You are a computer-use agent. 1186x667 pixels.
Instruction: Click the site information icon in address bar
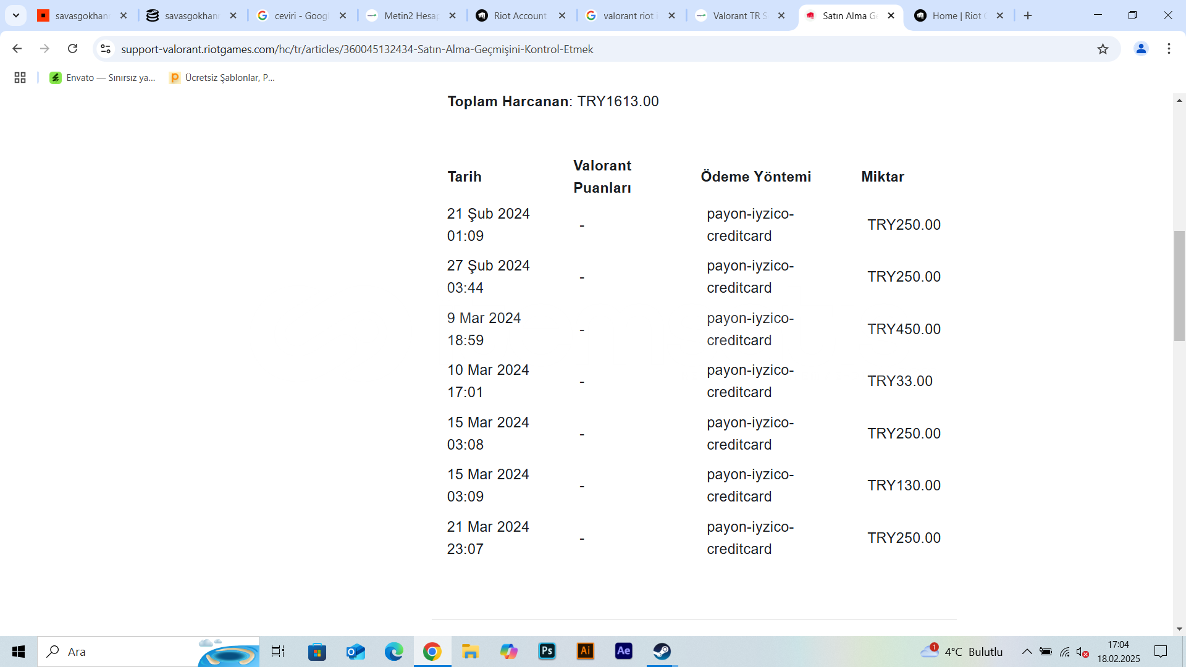[x=106, y=49]
